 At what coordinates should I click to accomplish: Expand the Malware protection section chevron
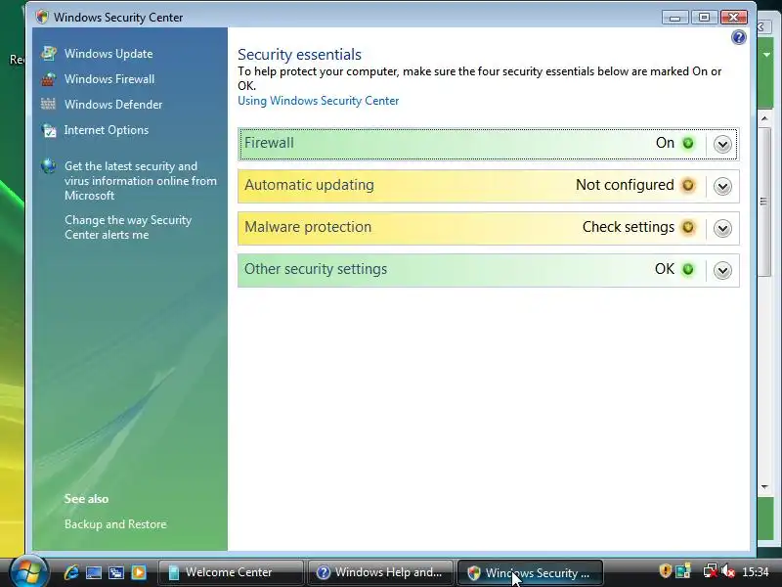pyautogui.click(x=722, y=228)
